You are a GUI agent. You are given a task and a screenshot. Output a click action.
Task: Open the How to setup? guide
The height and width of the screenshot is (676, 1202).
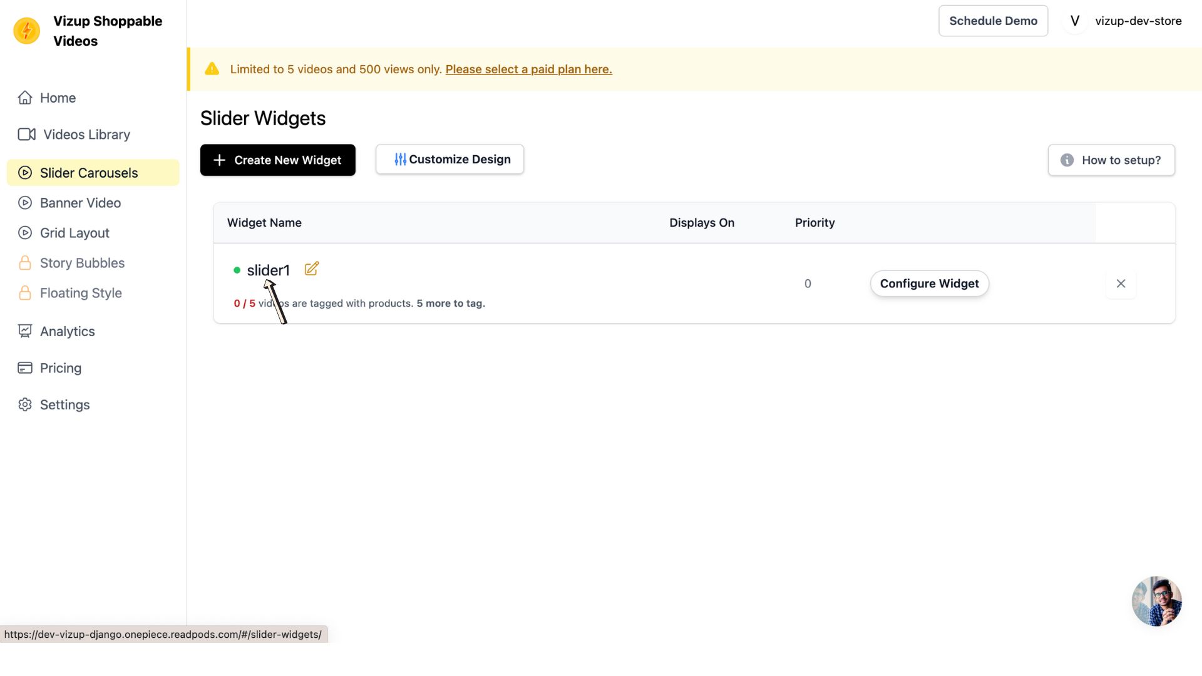(x=1111, y=160)
